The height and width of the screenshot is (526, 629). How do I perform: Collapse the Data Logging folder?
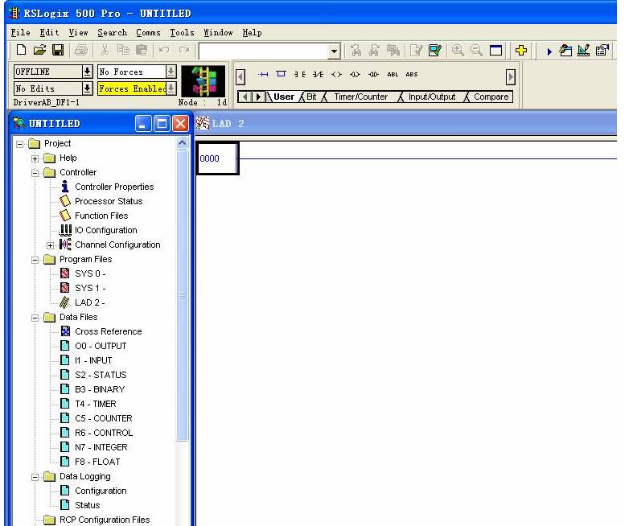pyautogui.click(x=35, y=477)
